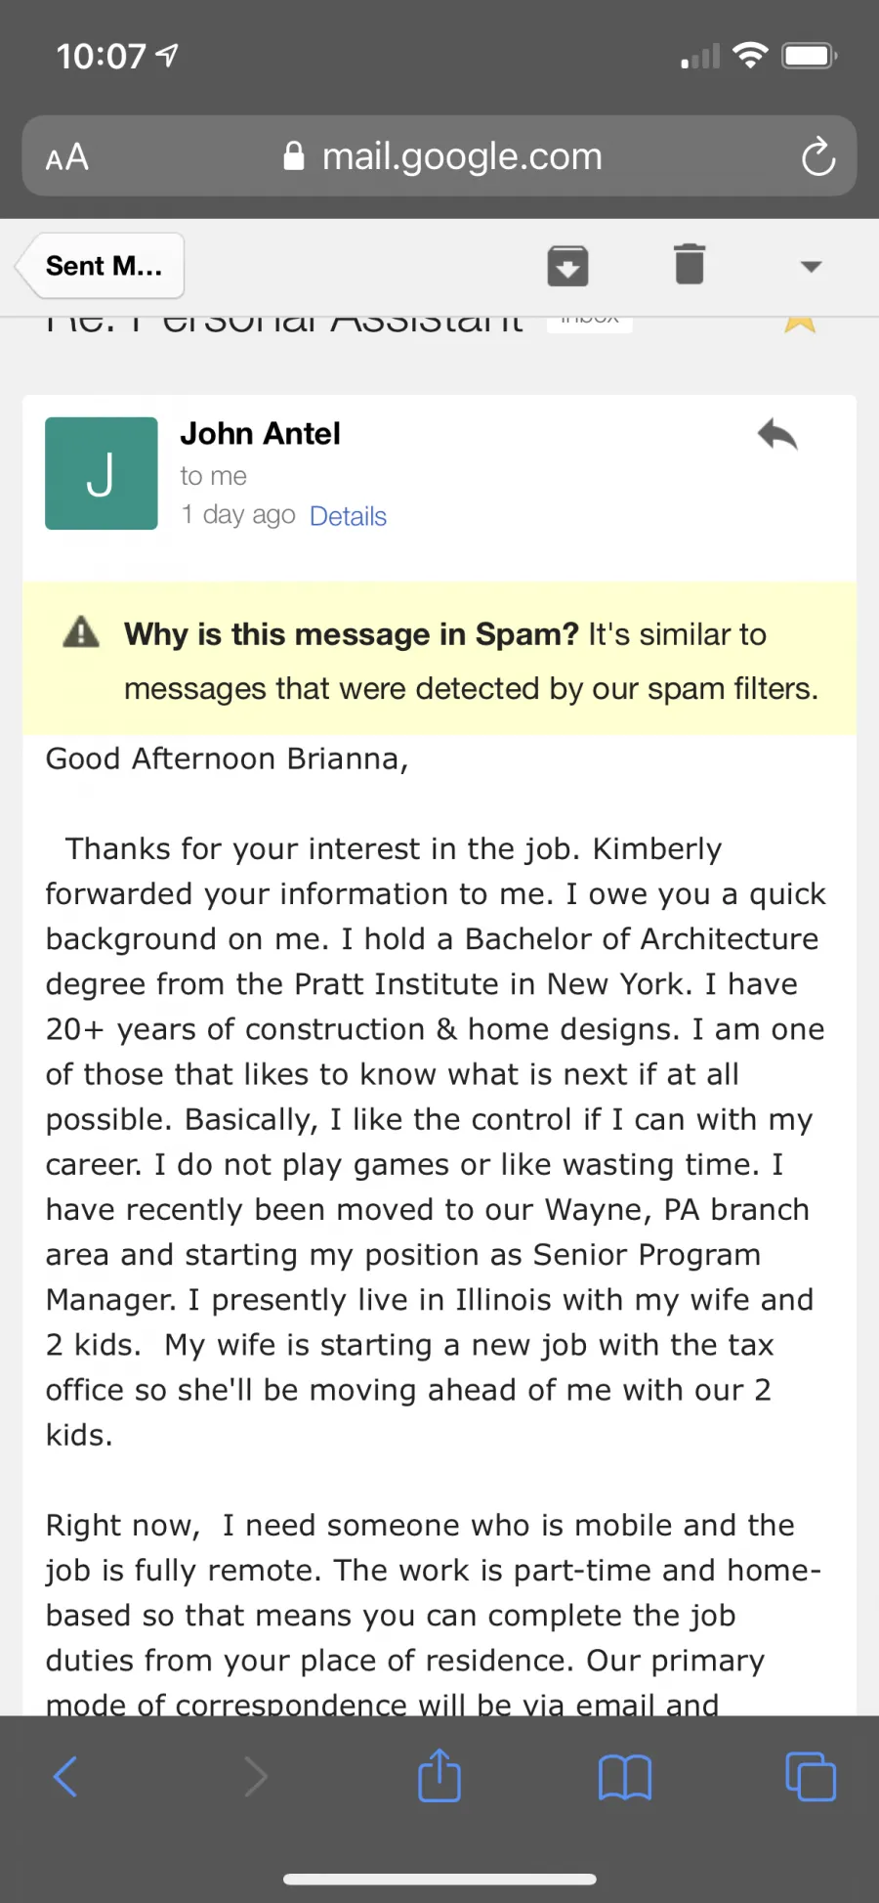Tap the archive icon in mail toolbar
The width and height of the screenshot is (879, 1903).
tap(567, 266)
